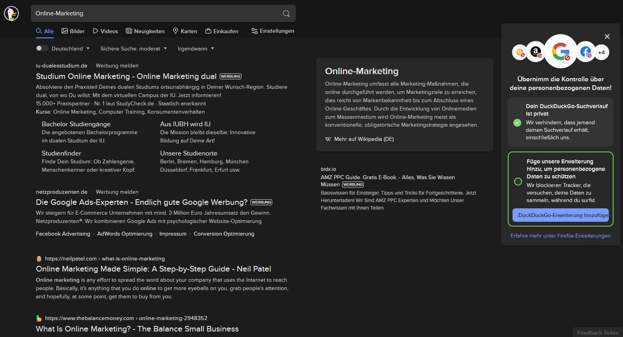Click the DuckDuckGo-Erweiterung hinzufügen button
The width and height of the screenshot is (623, 337).
tap(560, 215)
